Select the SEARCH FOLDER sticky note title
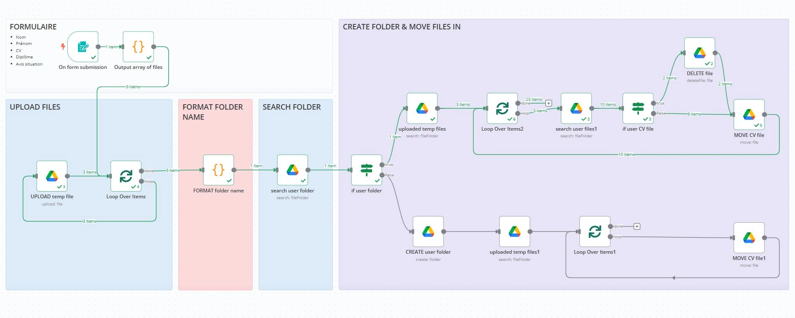 (x=291, y=107)
